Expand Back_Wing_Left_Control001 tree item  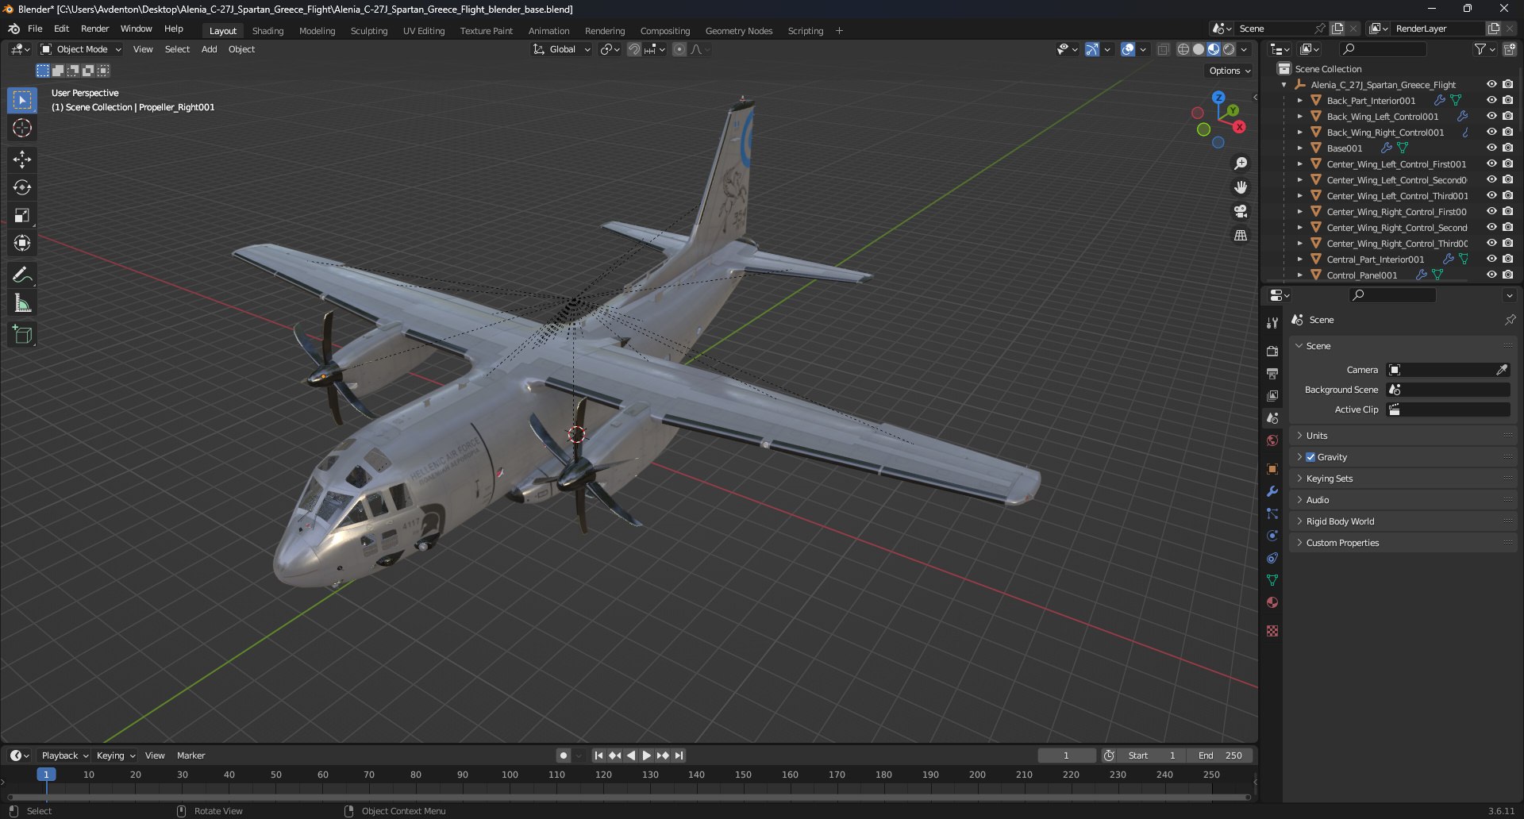(x=1299, y=117)
